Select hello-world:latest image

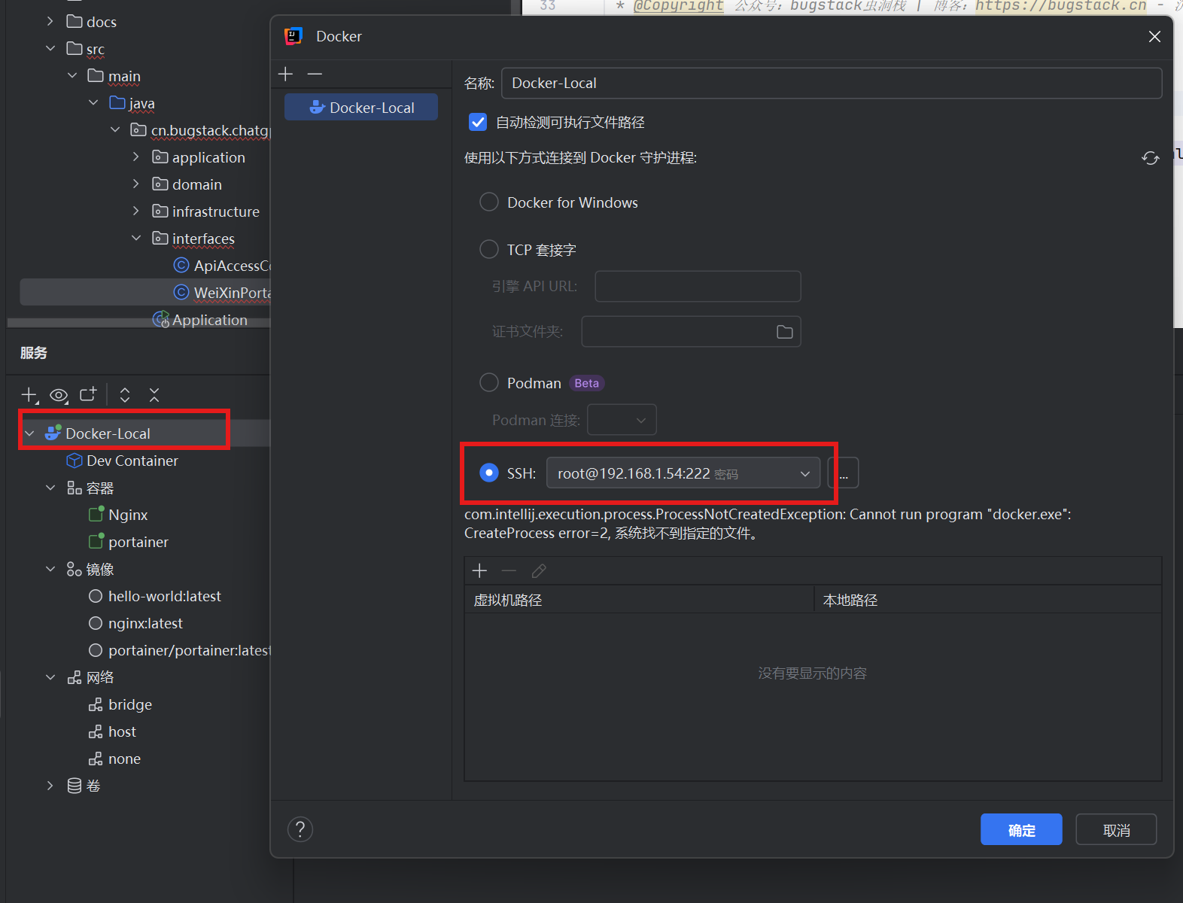pos(164,596)
